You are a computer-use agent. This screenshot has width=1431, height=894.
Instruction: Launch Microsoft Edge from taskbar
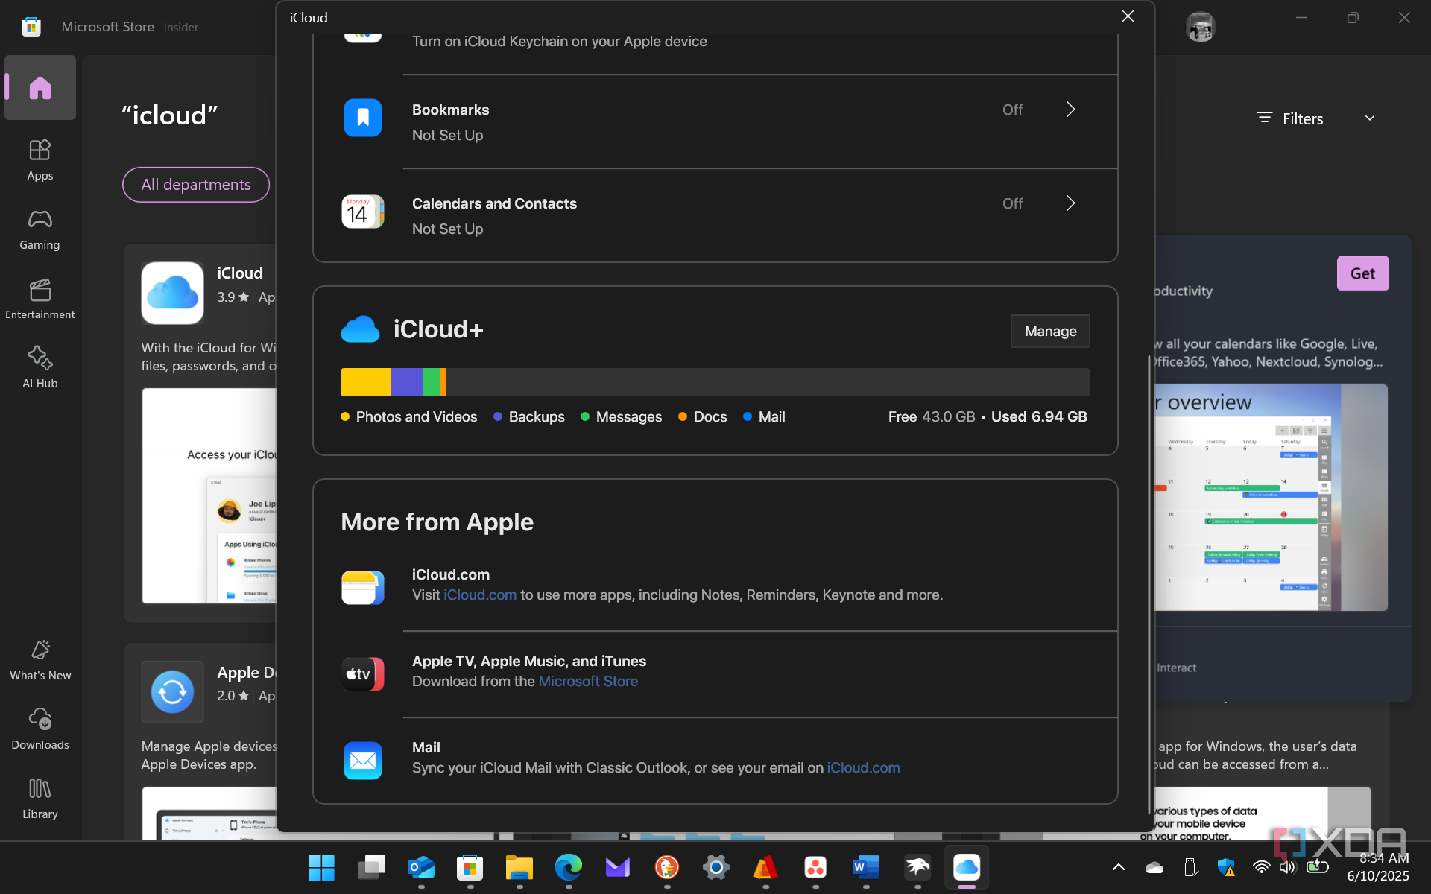[x=569, y=867]
